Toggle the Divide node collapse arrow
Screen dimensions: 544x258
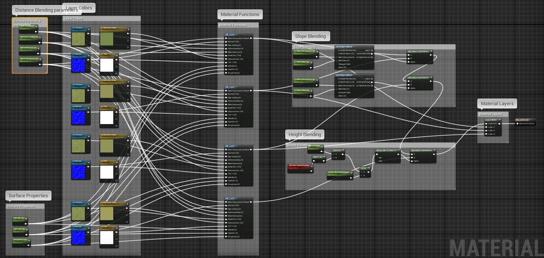pyautogui.click(x=369, y=168)
